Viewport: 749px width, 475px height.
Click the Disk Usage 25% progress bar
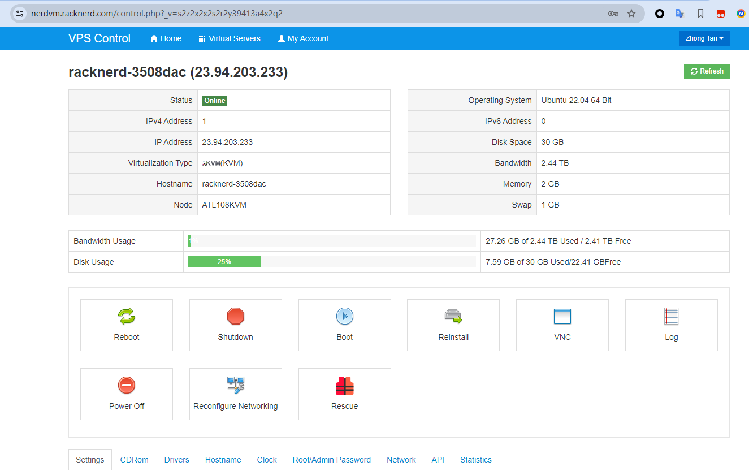(224, 262)
